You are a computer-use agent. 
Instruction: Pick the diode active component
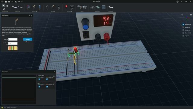47,7
